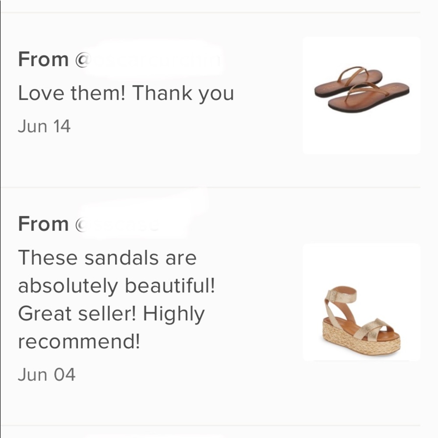Click the Jun 14 date label

[43, 126]
